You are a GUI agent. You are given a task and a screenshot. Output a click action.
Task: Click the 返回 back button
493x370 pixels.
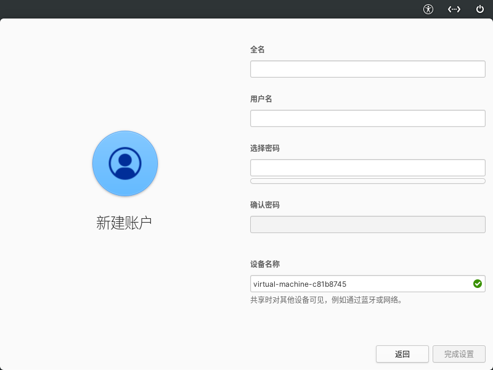coord(402,354)
